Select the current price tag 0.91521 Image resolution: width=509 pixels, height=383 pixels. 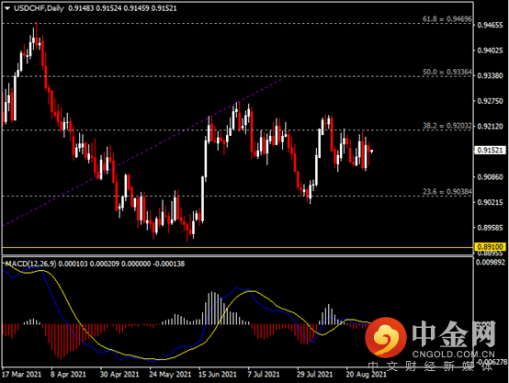pos(491,151)
